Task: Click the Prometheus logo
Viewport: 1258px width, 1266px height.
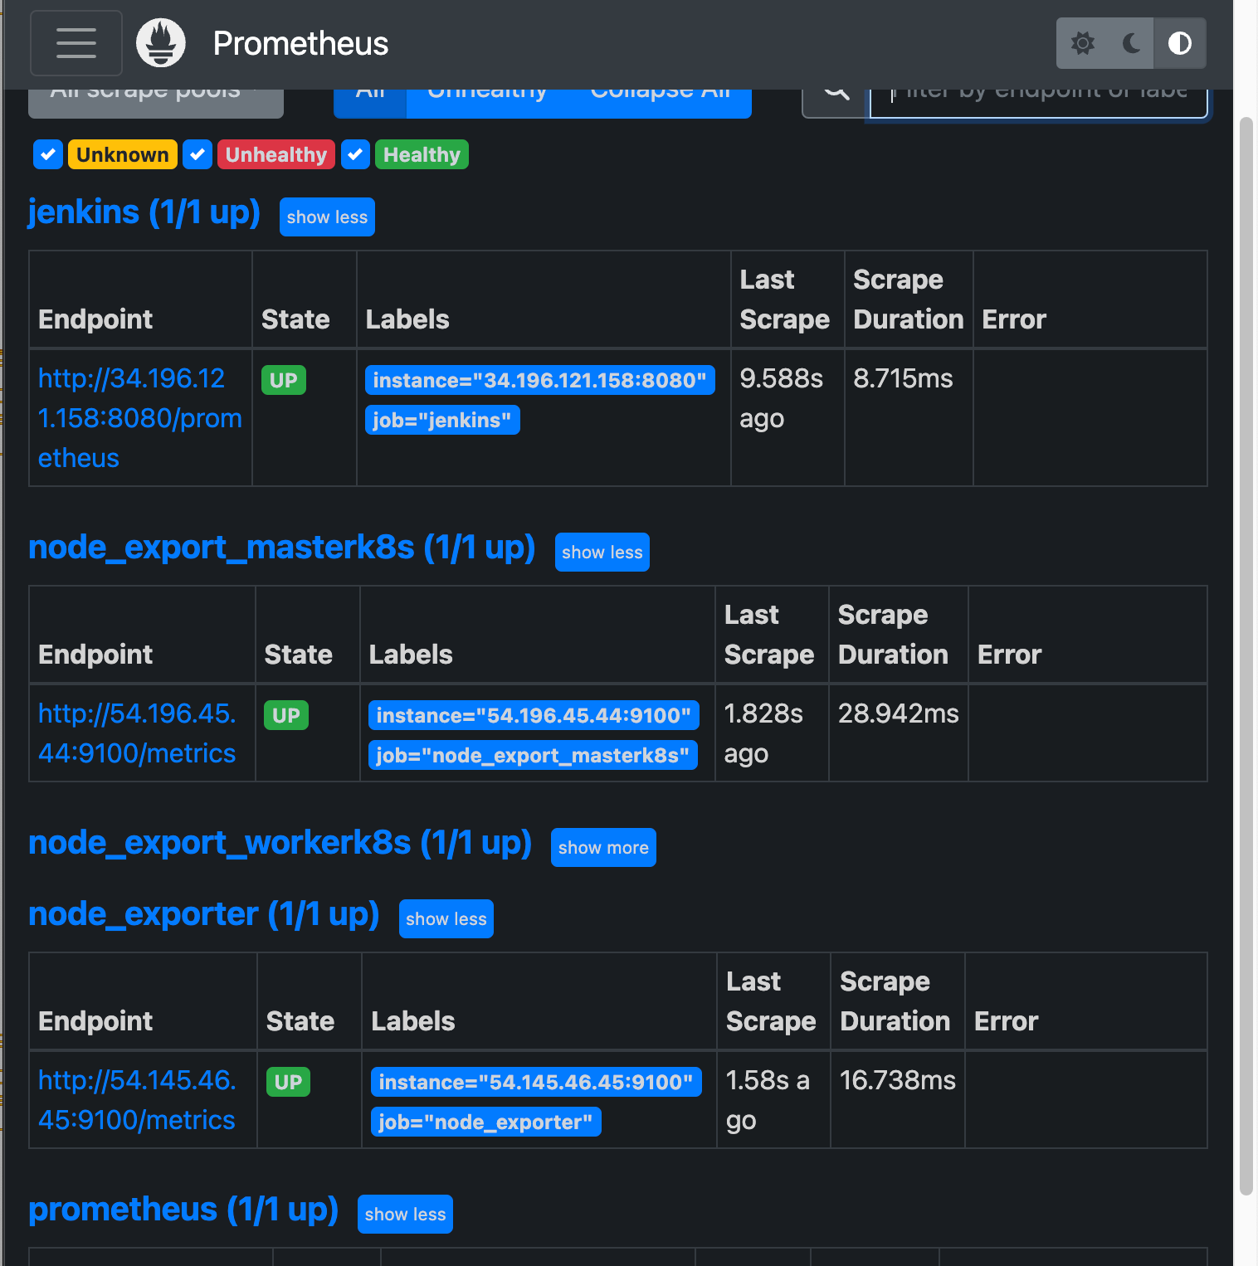Action: tap(160, 42)
